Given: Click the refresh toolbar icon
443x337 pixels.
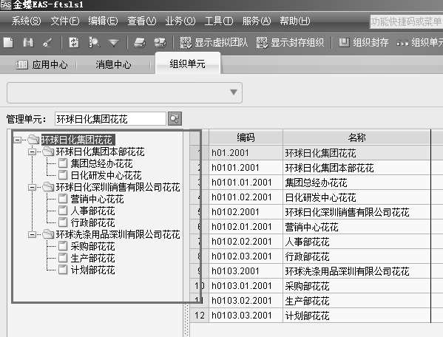Looking at the screenshot, I should 74,43.
